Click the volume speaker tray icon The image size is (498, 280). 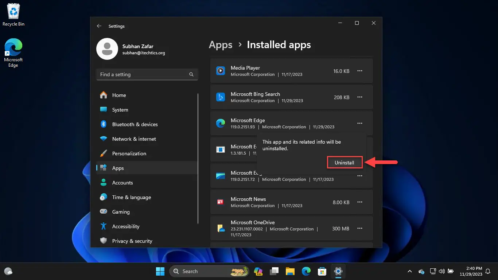442,271
